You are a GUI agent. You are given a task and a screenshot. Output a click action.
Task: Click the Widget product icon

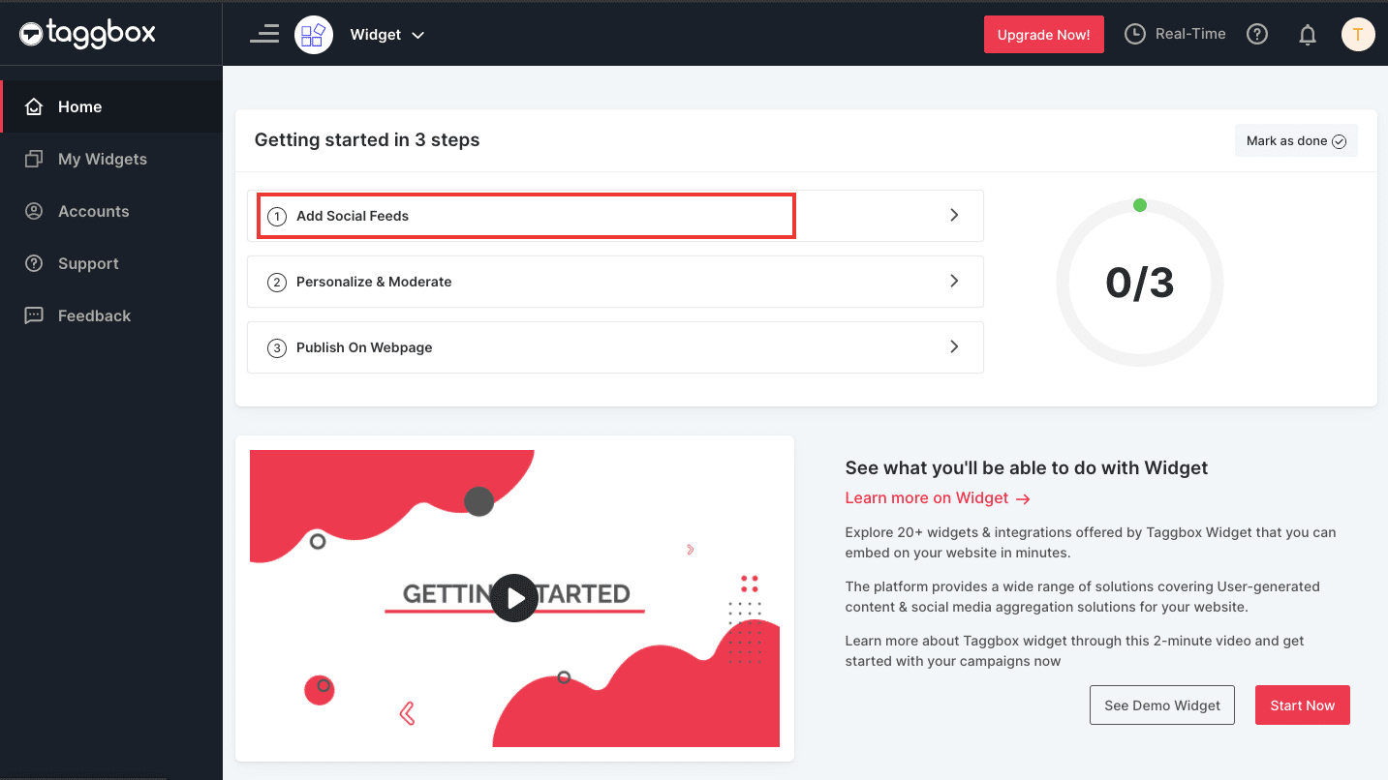[314, 35]
